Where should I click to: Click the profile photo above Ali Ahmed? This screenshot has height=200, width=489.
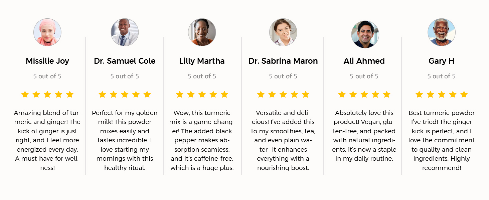point(365,34)
